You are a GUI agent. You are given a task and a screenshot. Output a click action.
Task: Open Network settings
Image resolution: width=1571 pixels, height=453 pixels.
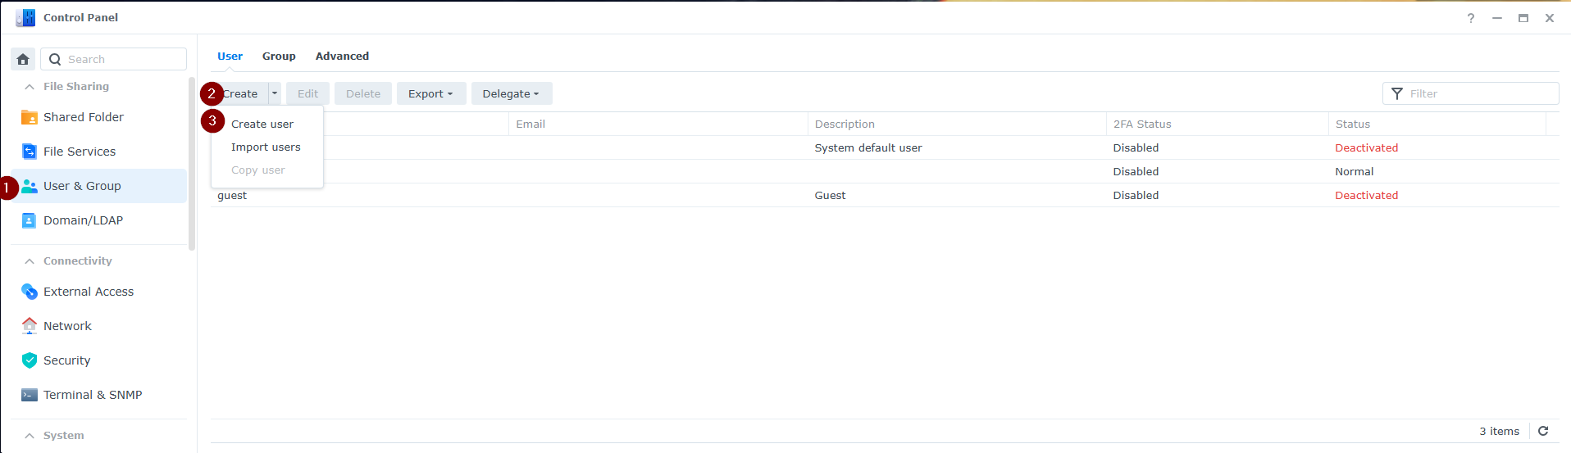67,326
